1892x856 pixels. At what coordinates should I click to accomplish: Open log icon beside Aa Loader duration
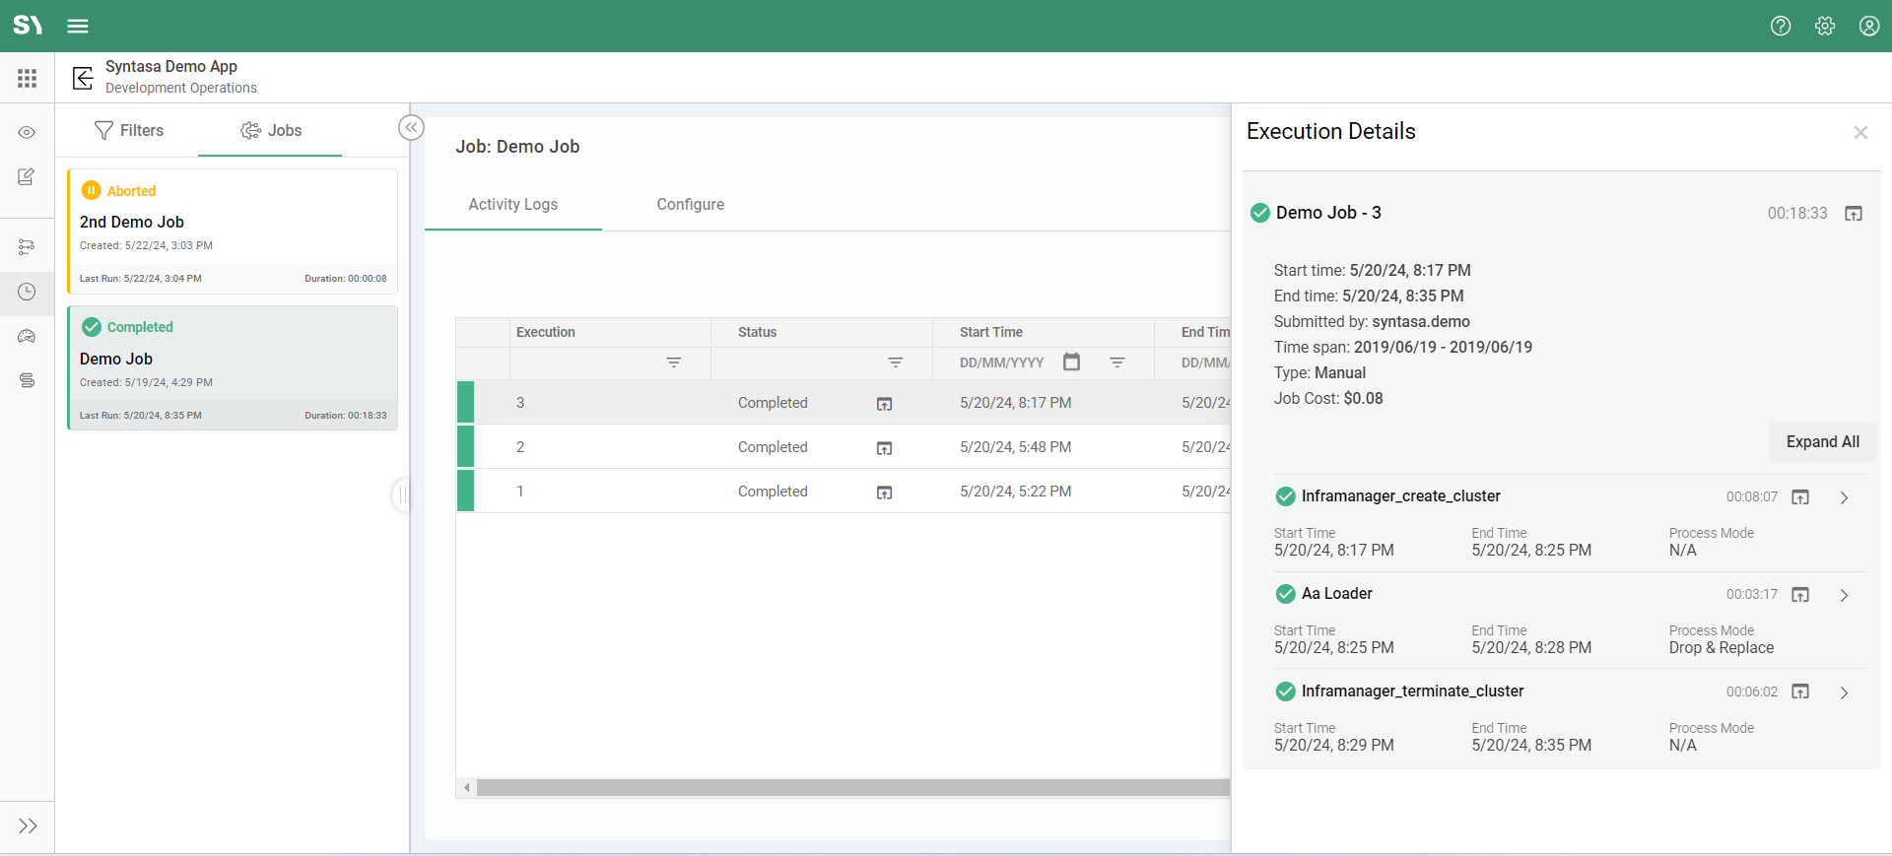[1799, 595]
